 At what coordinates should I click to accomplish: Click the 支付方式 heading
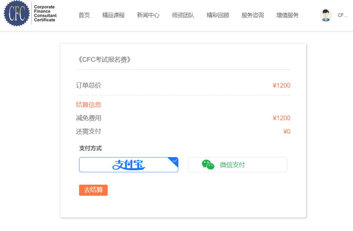(91, 148)
